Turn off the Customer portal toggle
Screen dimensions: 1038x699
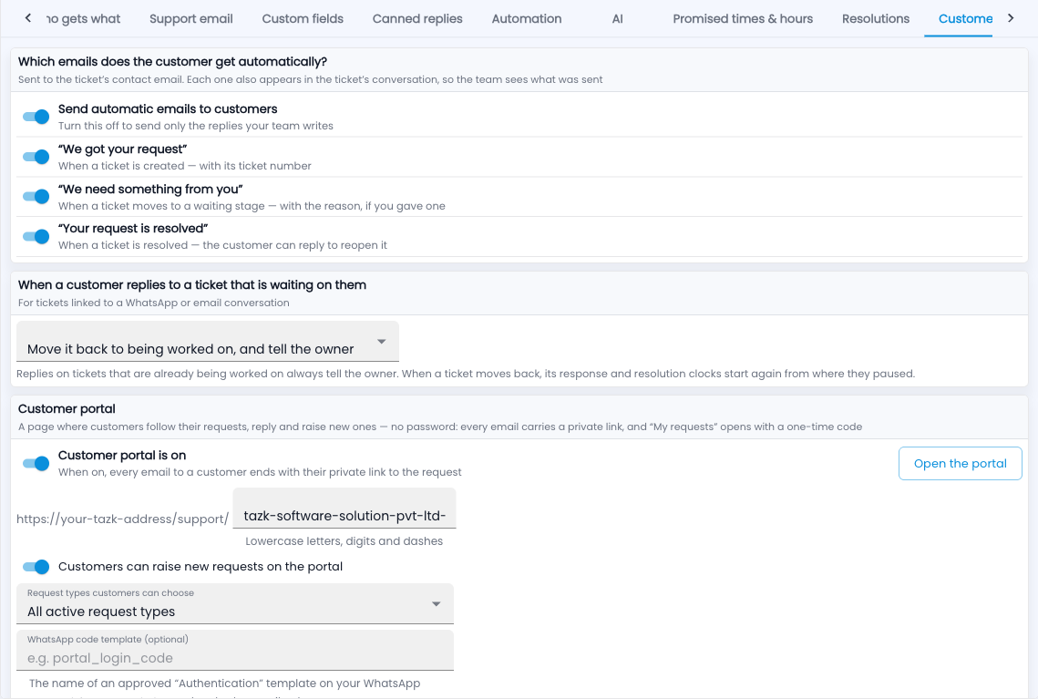tap(36, 463)
